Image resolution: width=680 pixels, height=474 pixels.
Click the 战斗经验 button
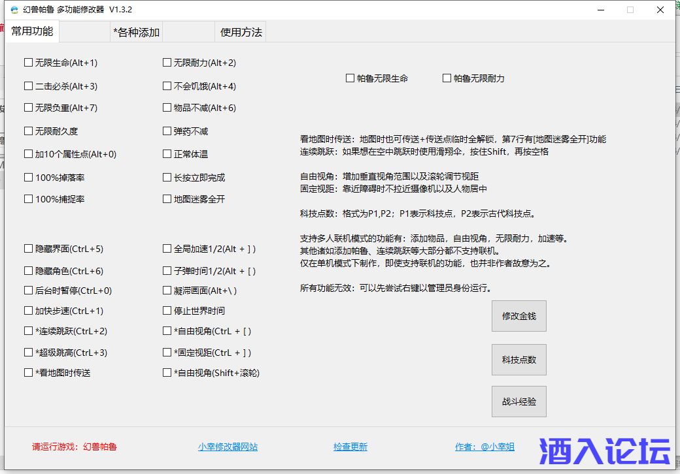518,402
